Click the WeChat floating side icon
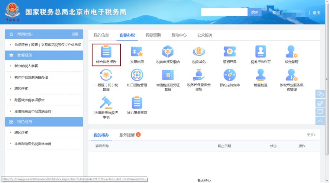 pos(320,94)
